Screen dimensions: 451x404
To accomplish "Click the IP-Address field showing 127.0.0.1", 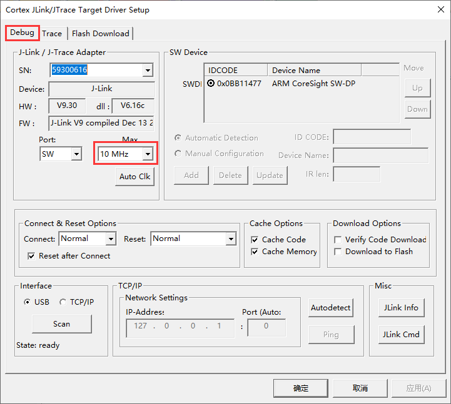I will (x=180, y=328).
